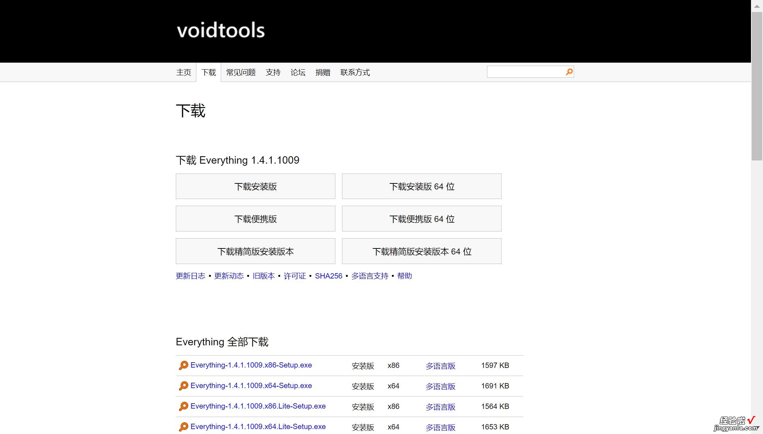763x434 pixels.
Task: Click the 下载便携版 button
Action: coord(255,219)
